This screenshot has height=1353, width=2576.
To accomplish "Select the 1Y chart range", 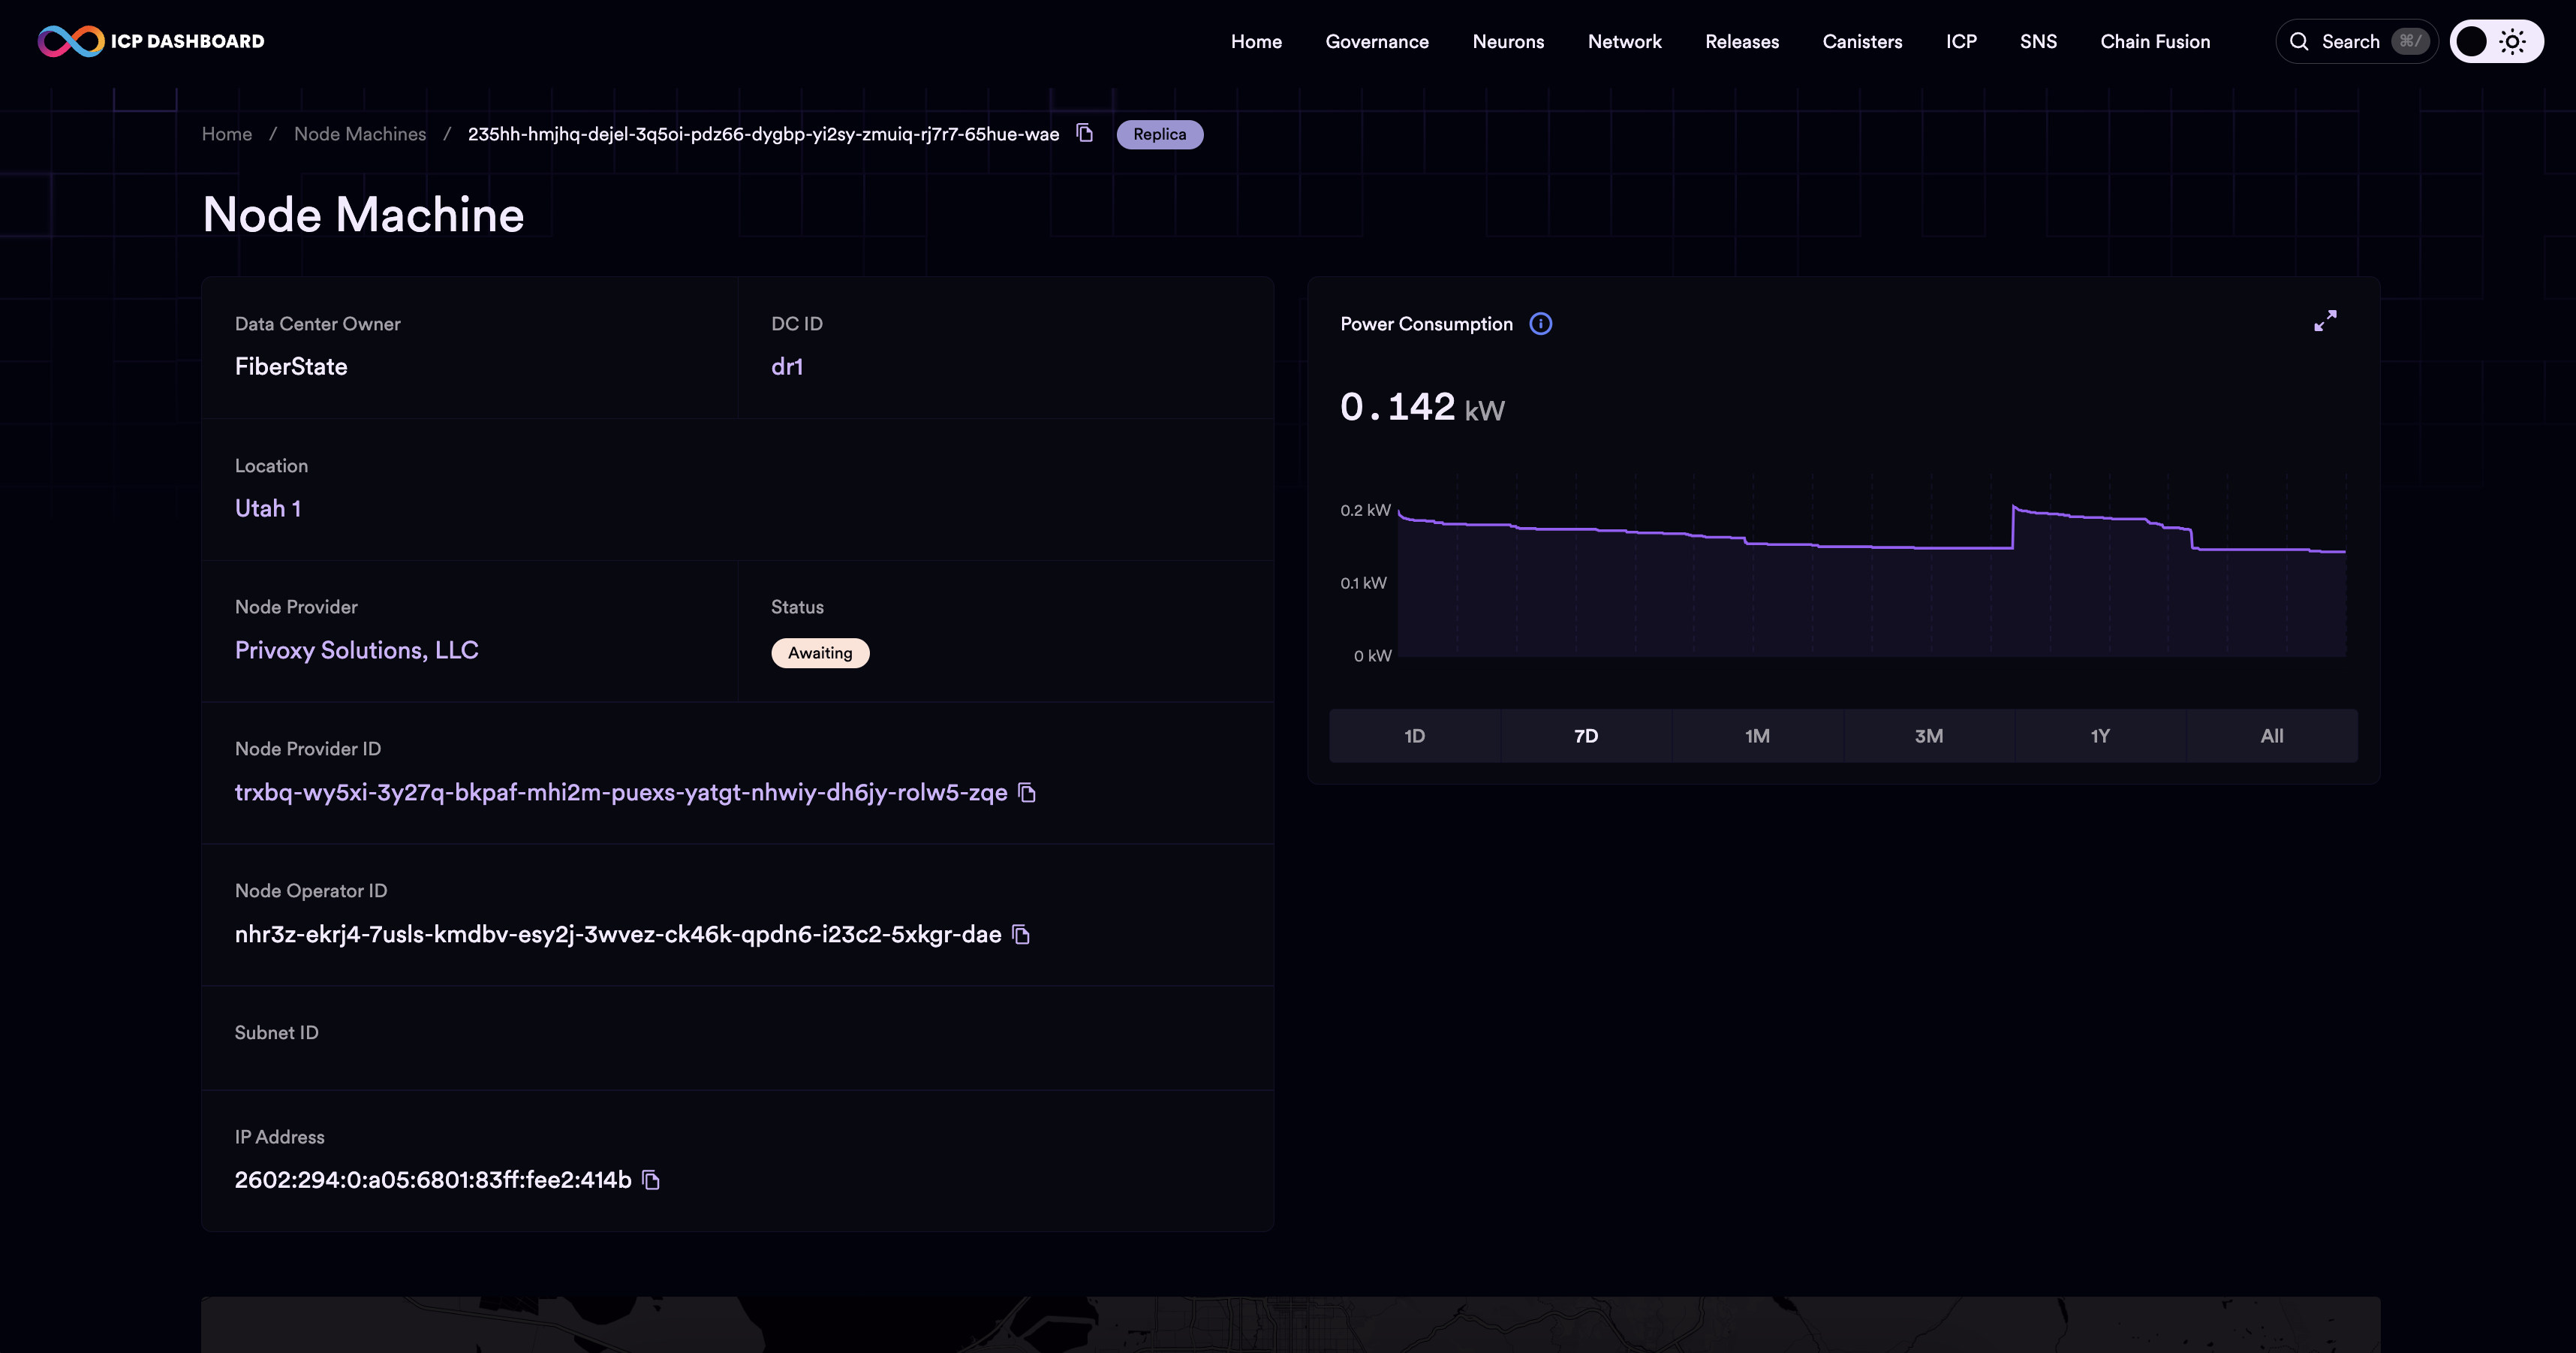I will [2100, 736].
